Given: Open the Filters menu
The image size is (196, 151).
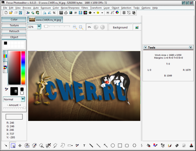Looking at the screenshot, I should tap(85, 8).
